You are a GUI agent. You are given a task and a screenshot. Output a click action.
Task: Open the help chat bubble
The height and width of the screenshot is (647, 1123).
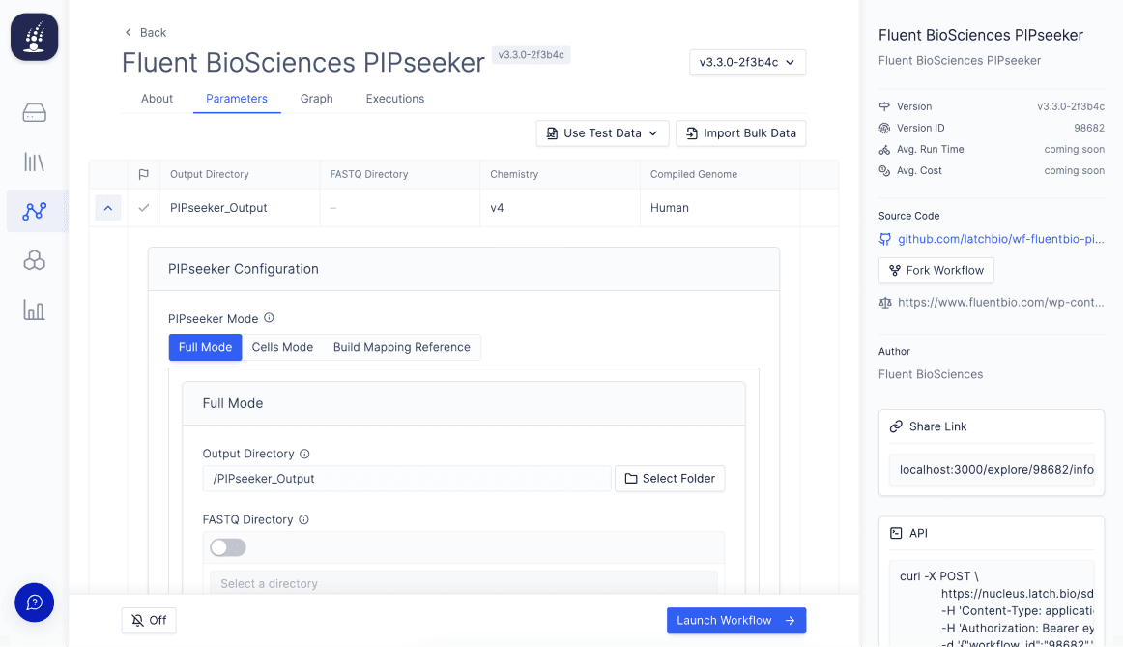(x=35, y=603)
